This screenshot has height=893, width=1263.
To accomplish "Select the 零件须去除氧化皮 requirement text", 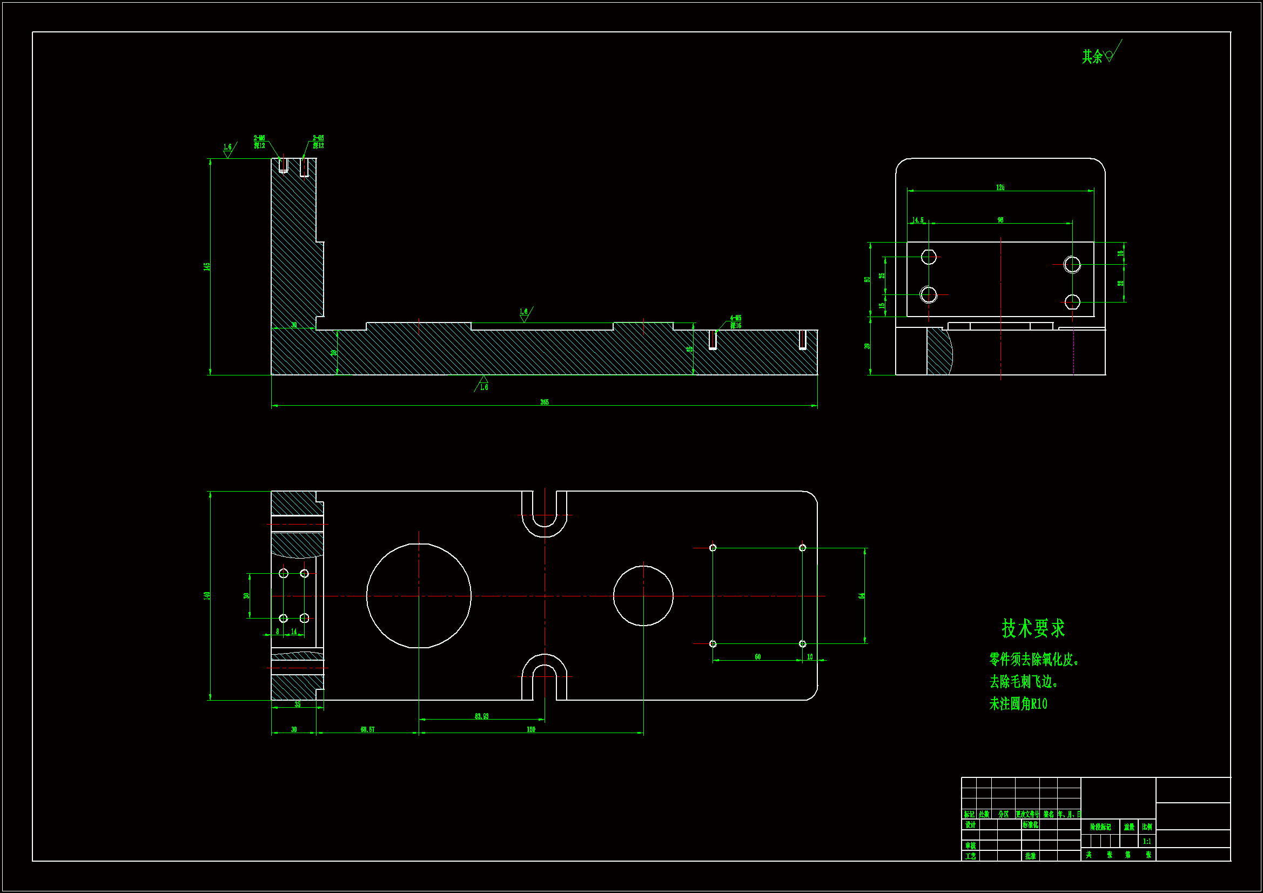I will 1033,660.
